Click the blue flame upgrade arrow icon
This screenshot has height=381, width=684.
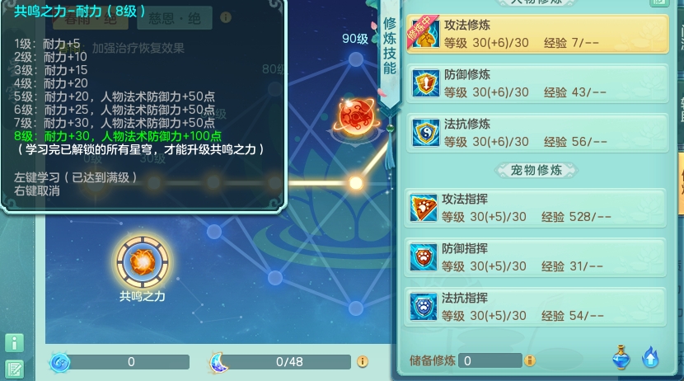click(x=650, y=357)
